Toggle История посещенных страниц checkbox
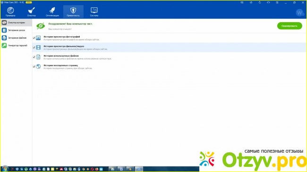This screenshot has height=172, width=307. click(x=34, y=66)
